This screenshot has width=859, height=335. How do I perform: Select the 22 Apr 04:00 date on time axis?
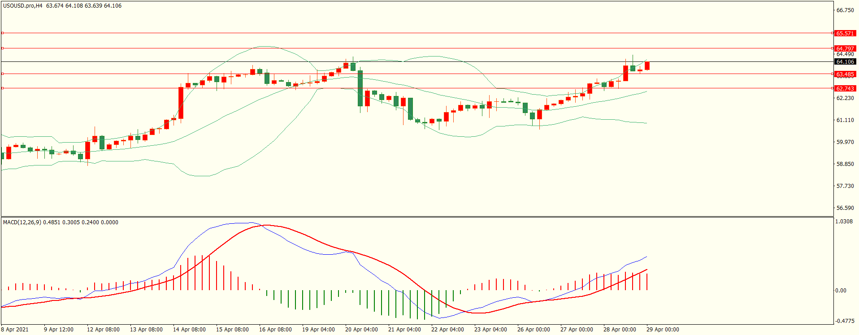click(447, 330)
